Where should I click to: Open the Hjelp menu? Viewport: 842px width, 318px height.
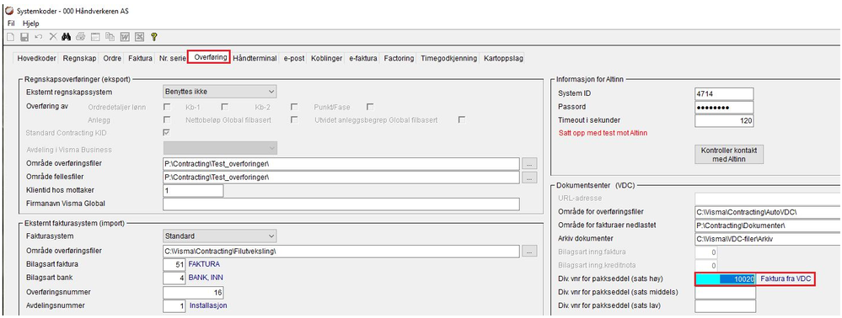point(31,24)
